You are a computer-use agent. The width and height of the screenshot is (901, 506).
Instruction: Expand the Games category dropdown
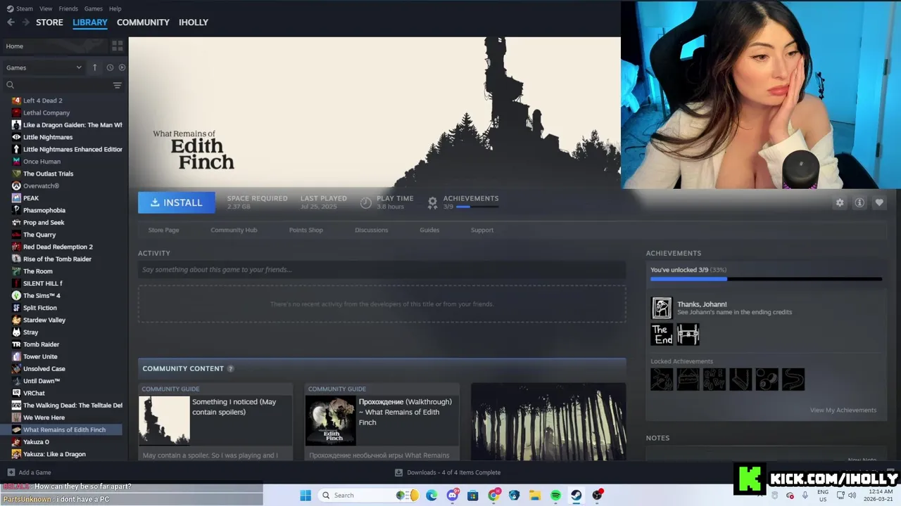44,67
